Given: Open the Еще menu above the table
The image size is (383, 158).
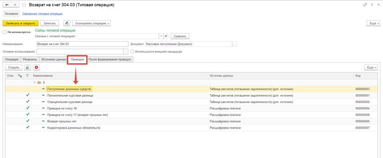Looking at the screenshot, I should coord(371,67).
